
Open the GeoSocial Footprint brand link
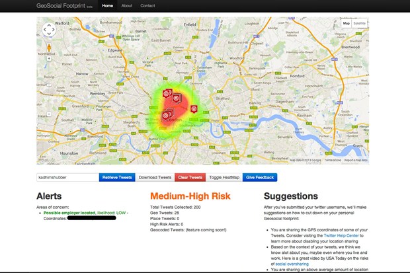[64, 6]
